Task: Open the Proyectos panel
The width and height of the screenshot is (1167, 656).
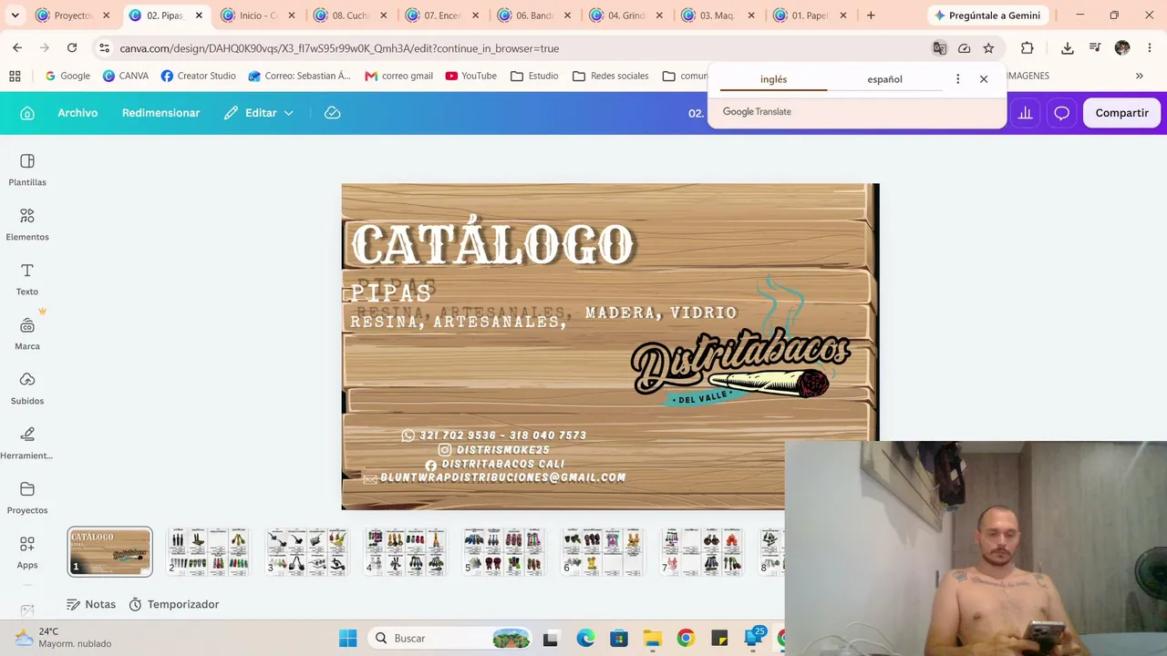Action: (x=27, y=497)
